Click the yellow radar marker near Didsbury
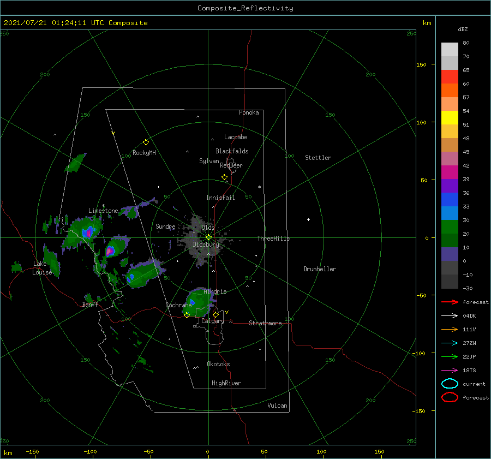Viewport: 491px width, 459px height. (x=208, y=237)
